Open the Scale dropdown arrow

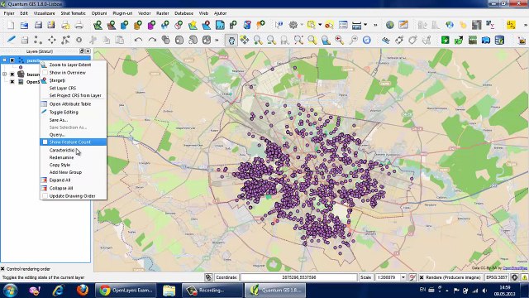click(403, 277)
